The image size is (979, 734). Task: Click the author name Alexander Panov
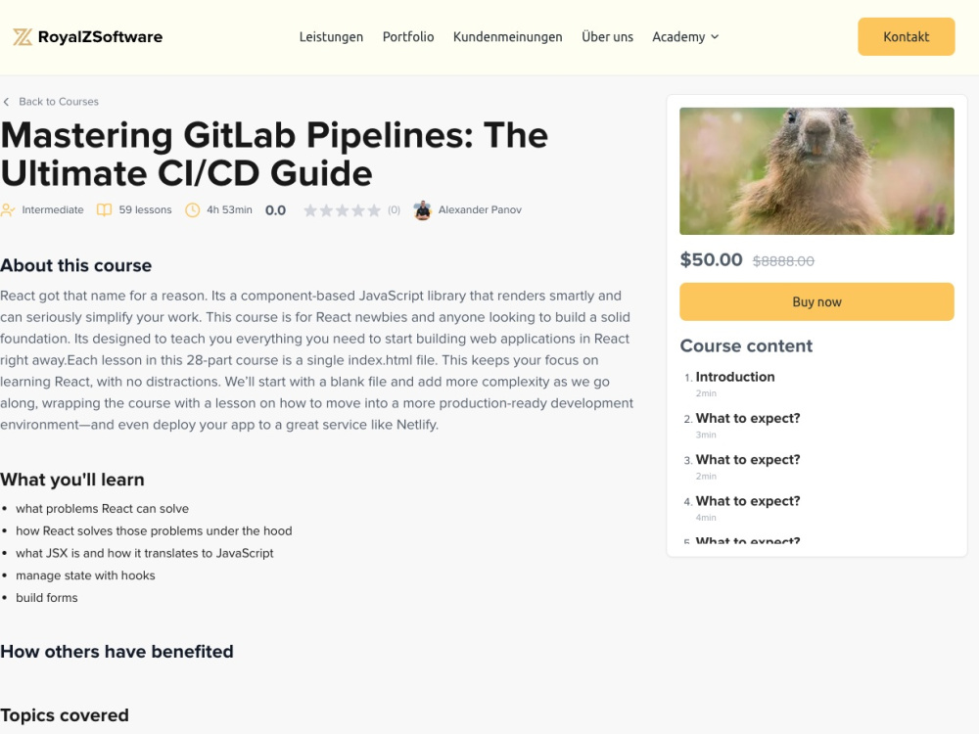click(x=480, y=209)
